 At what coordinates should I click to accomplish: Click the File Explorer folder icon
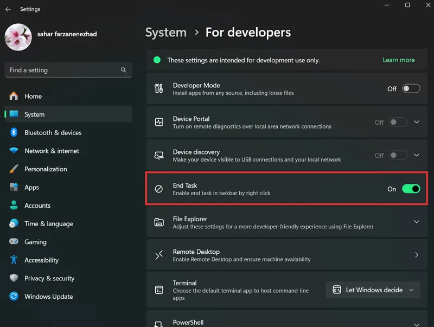[159, 222]
